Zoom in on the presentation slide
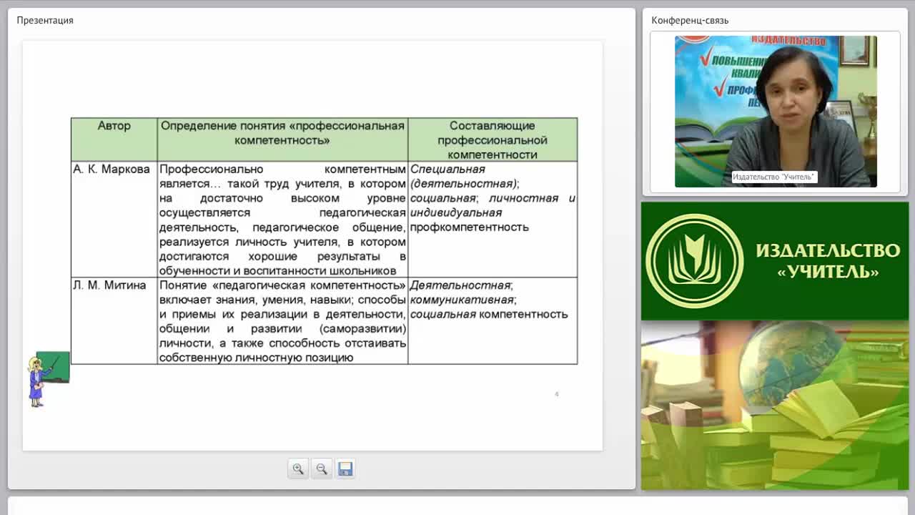This screenshot has height=515, width=915. [x=298, y=469]
